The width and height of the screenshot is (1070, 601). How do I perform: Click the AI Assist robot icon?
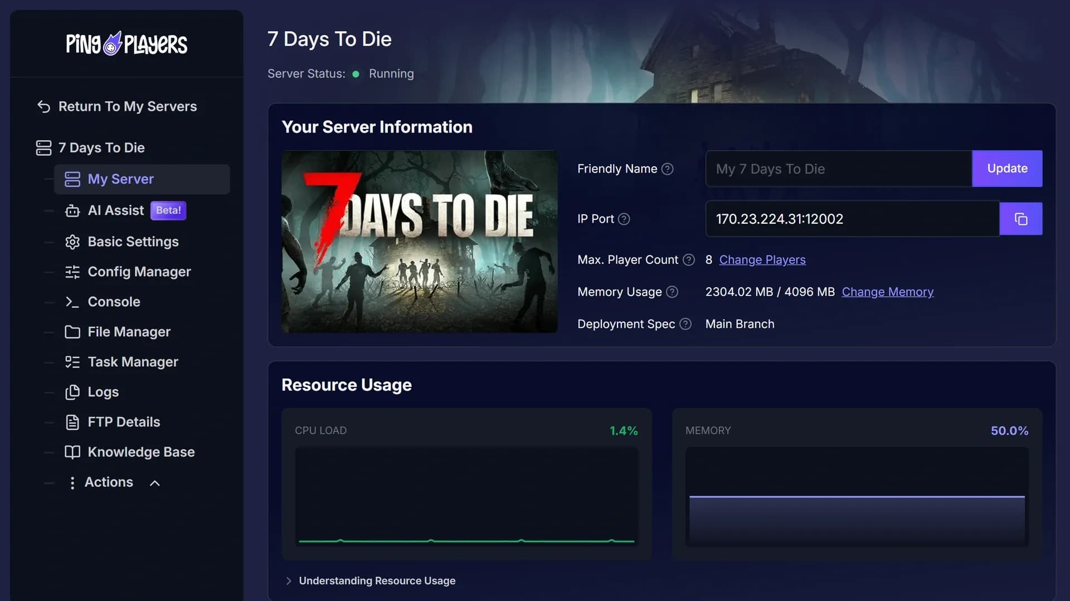[72, 210]
